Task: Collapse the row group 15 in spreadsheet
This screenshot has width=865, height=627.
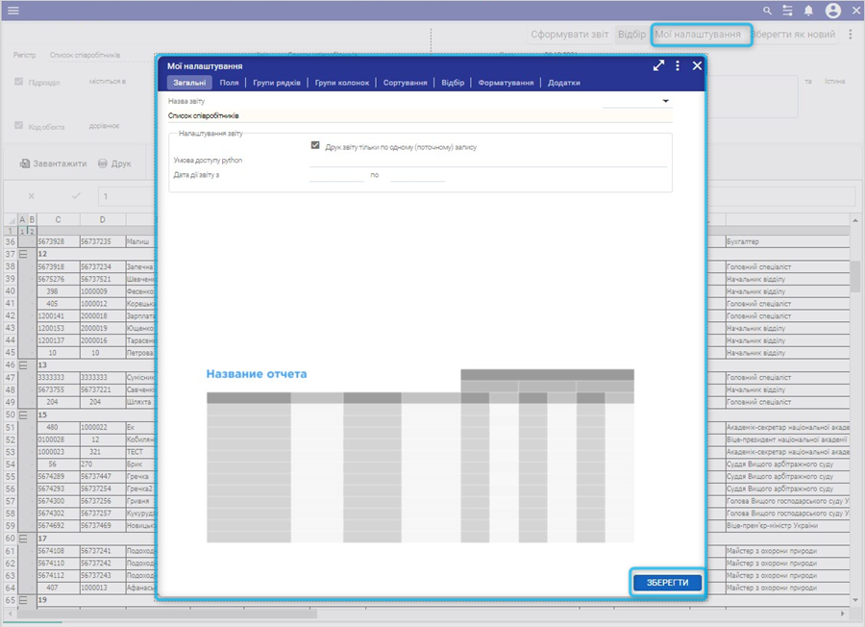Action: click(x=23, y=414)
